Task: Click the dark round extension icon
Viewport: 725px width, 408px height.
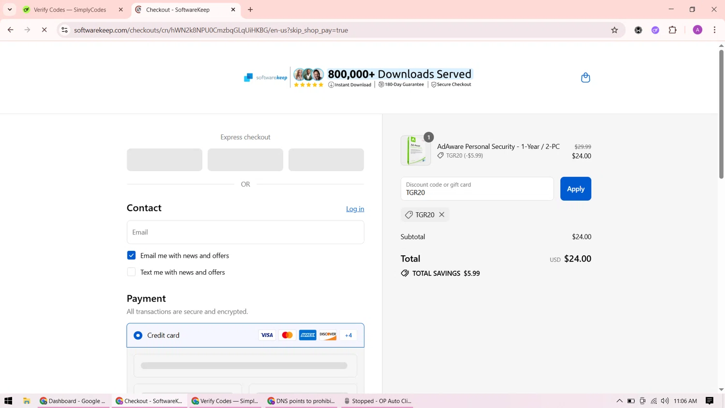Action: pyautogui.click(x=638, y=30)
